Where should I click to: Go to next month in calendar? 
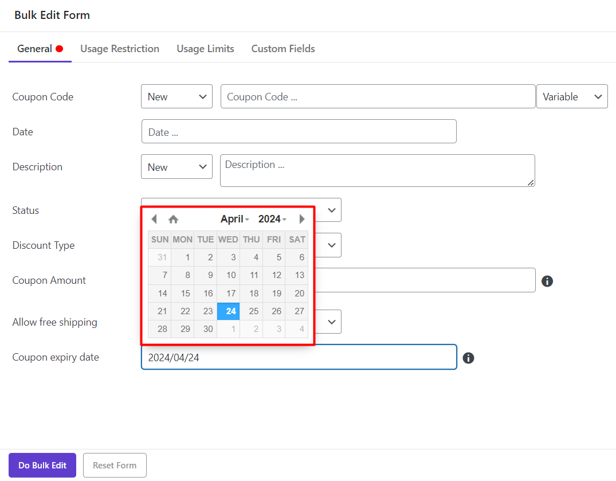[302, 219]
